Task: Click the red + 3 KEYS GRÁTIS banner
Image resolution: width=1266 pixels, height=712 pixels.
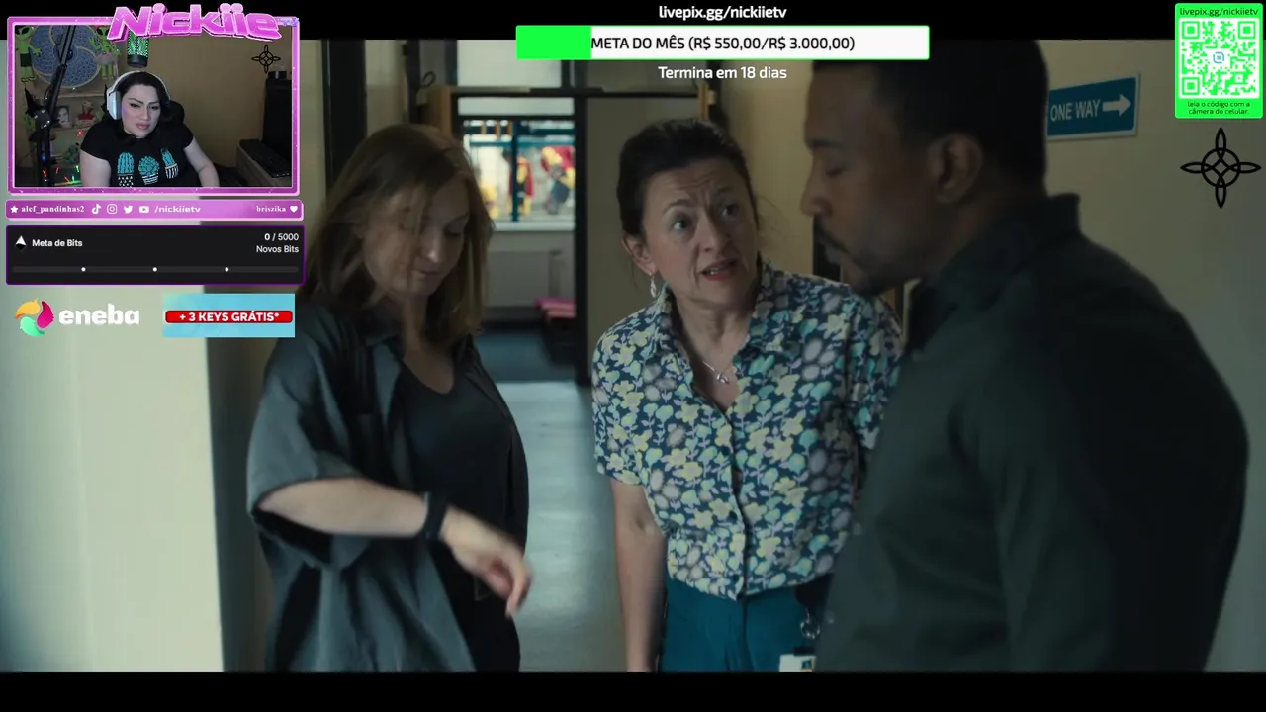Action: [x=228, y=316]
